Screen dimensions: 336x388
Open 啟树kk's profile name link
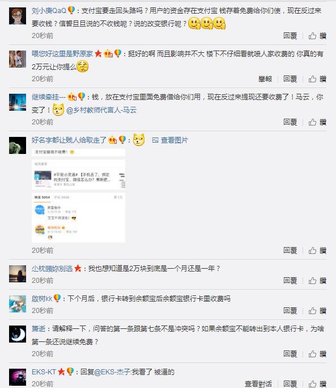pyautogui.click(x=42, y=299)
